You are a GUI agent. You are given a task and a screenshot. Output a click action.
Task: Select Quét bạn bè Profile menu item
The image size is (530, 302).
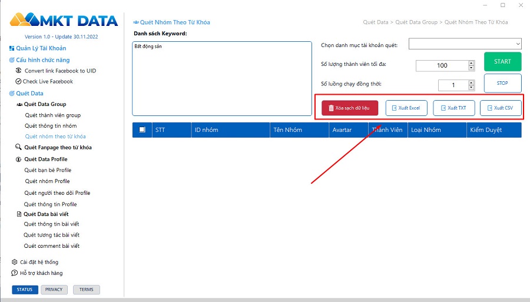tap(48, 170)
